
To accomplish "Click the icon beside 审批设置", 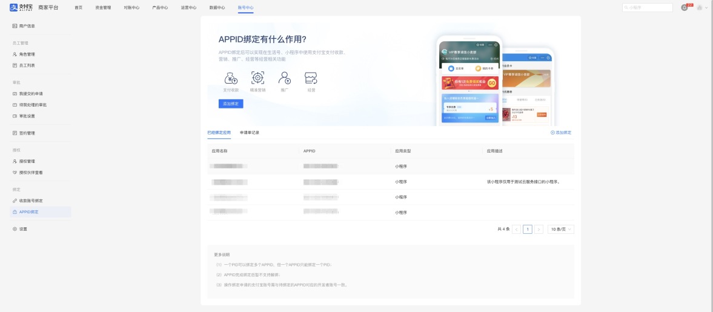I will click(15, 116).
